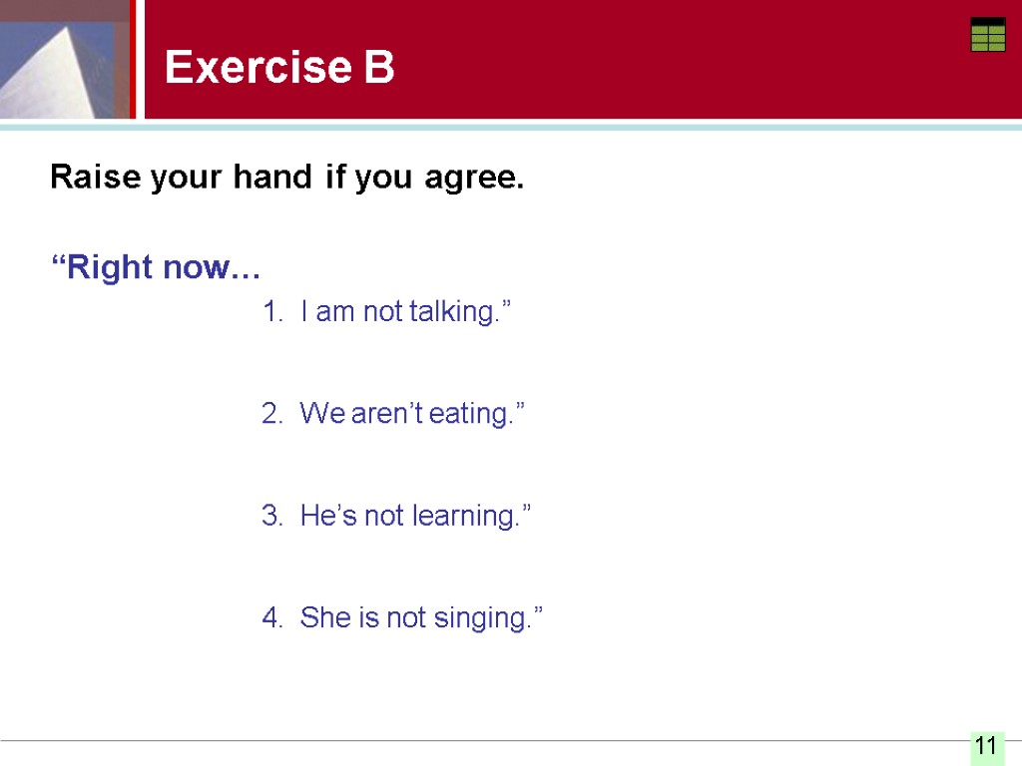The width and height of the screenshot is (1022, 766).
Task: Click the sentence "He's not learning."
Action: click(x=415, y=517)
